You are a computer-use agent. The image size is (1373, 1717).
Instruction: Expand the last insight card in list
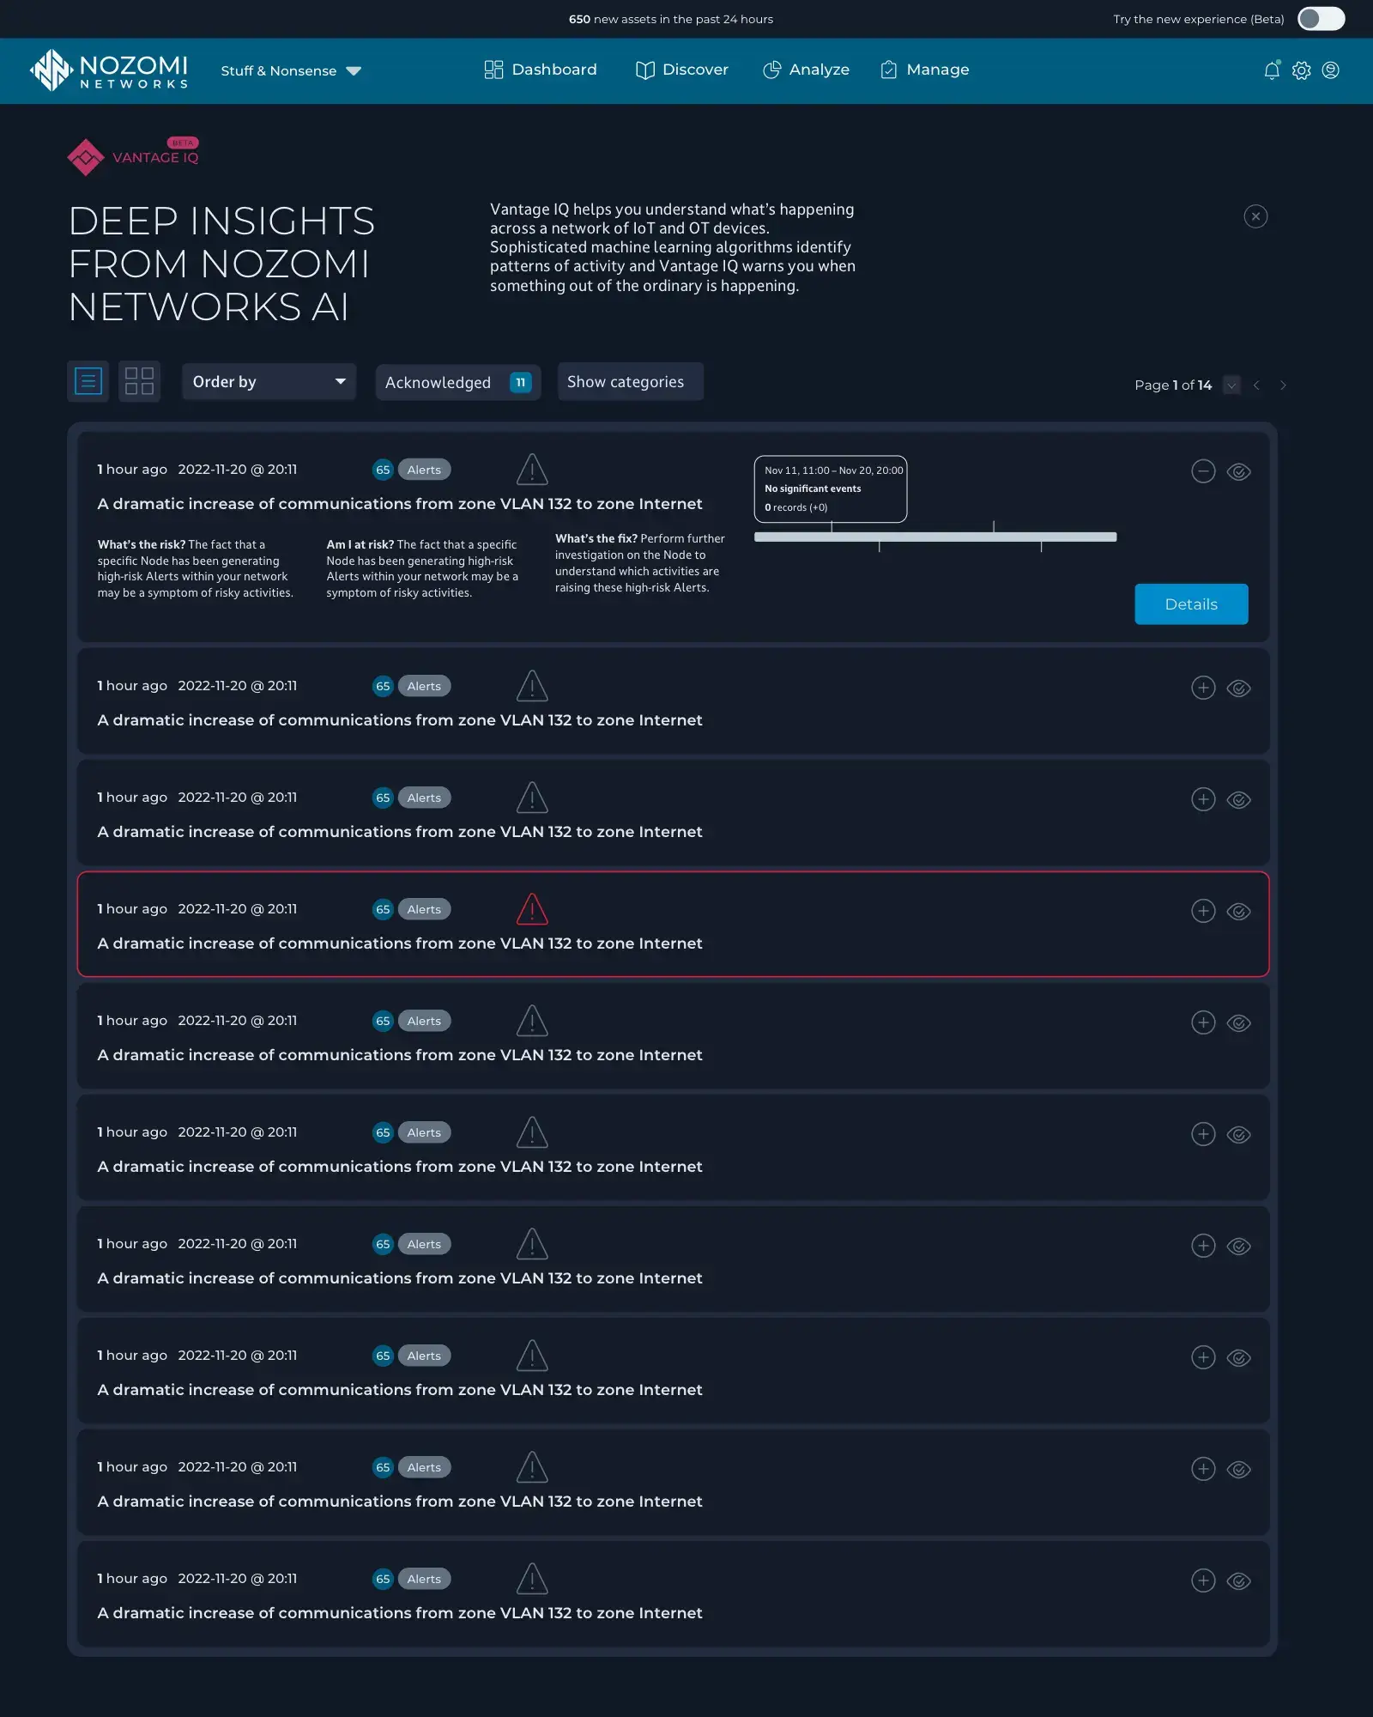point(1203,1580)
